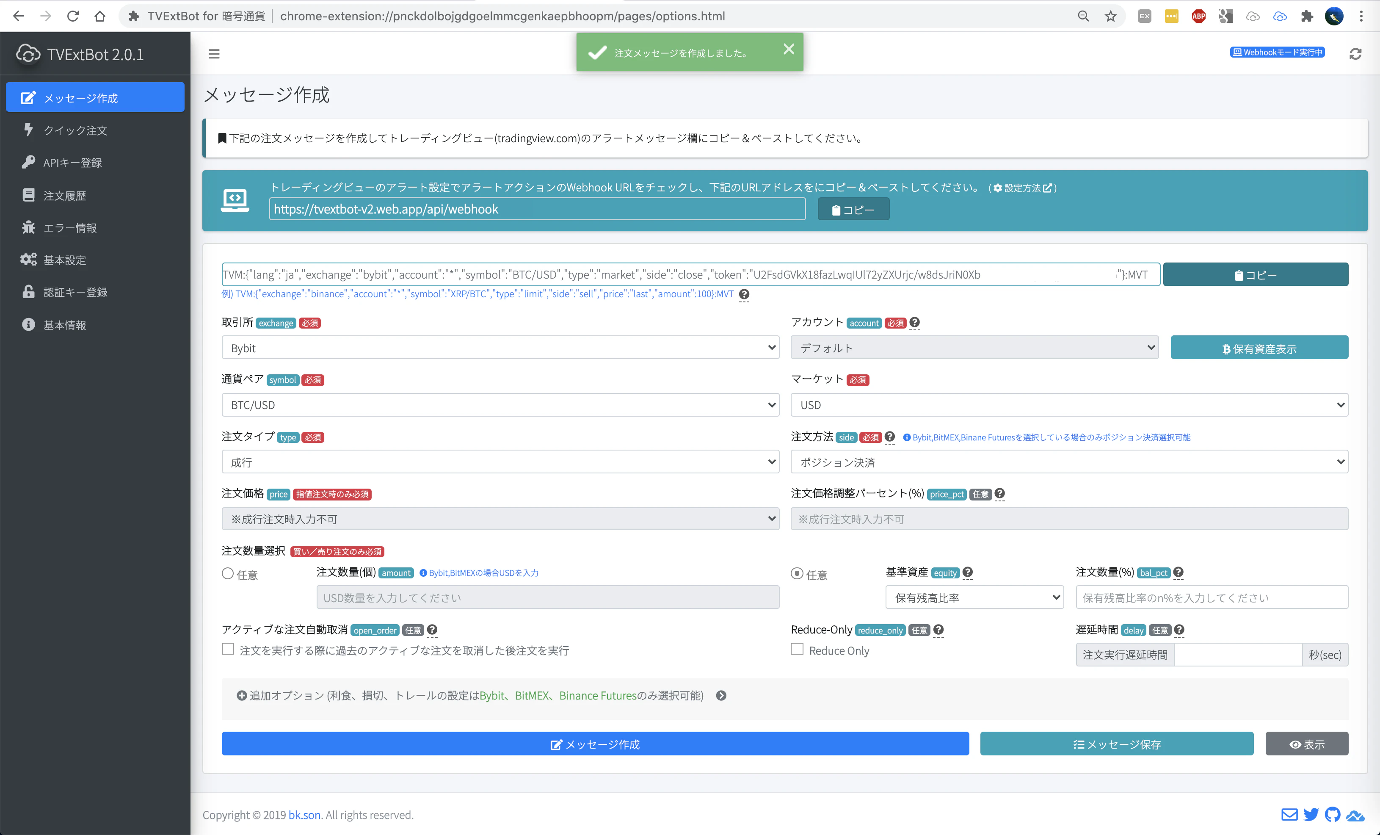
Task: Click the help icon beside equity label
Action: 967,572
